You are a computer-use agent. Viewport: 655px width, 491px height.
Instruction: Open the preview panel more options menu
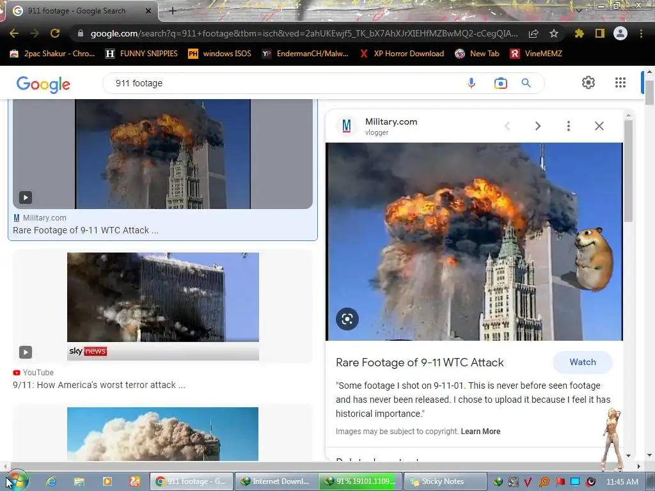coord(568,126)
